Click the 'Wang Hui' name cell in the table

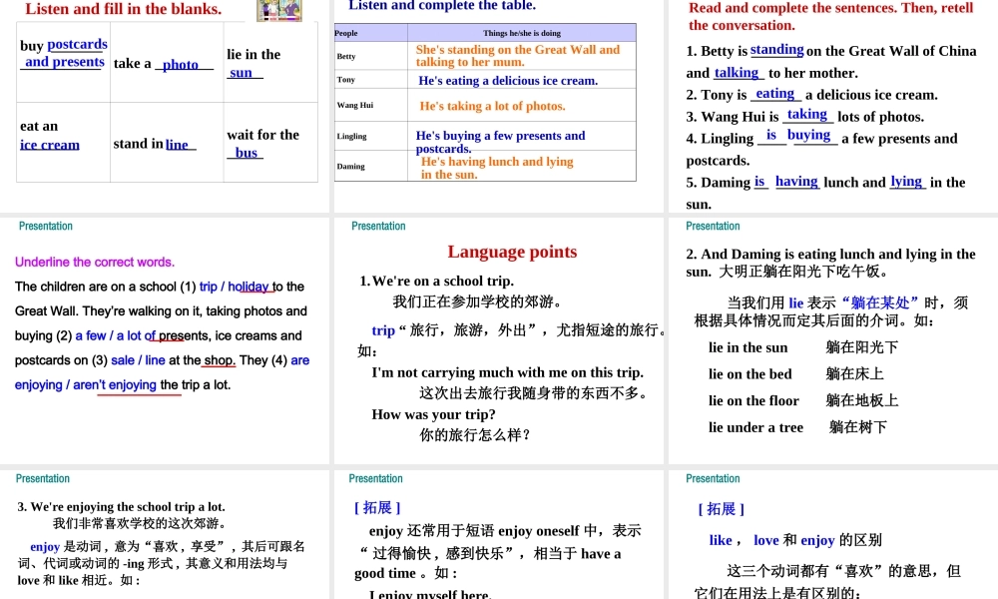[371, 105]
